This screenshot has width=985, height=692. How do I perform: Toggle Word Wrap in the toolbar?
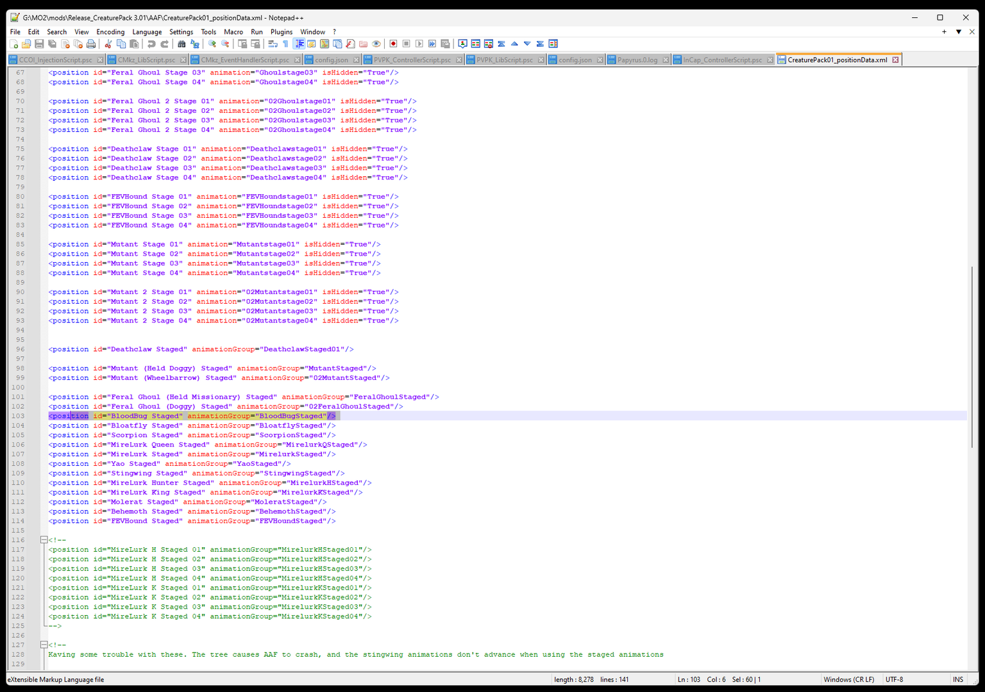point(273,44)
